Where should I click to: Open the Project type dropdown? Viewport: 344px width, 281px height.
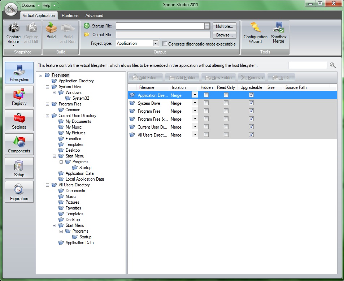(x=156, y=43)
